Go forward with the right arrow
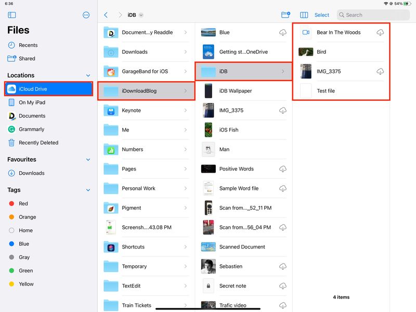The height and width of the screenshot is (312, 416). click(x=120, y=15)
